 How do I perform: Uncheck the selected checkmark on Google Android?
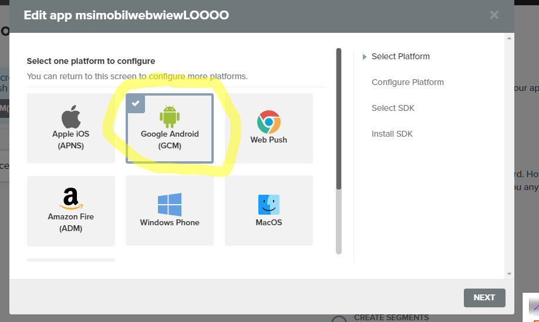(136, 103)
